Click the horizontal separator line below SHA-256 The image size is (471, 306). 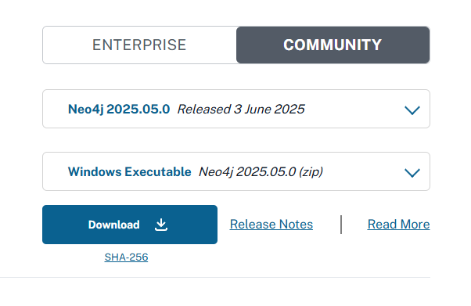tap(215, 277)
